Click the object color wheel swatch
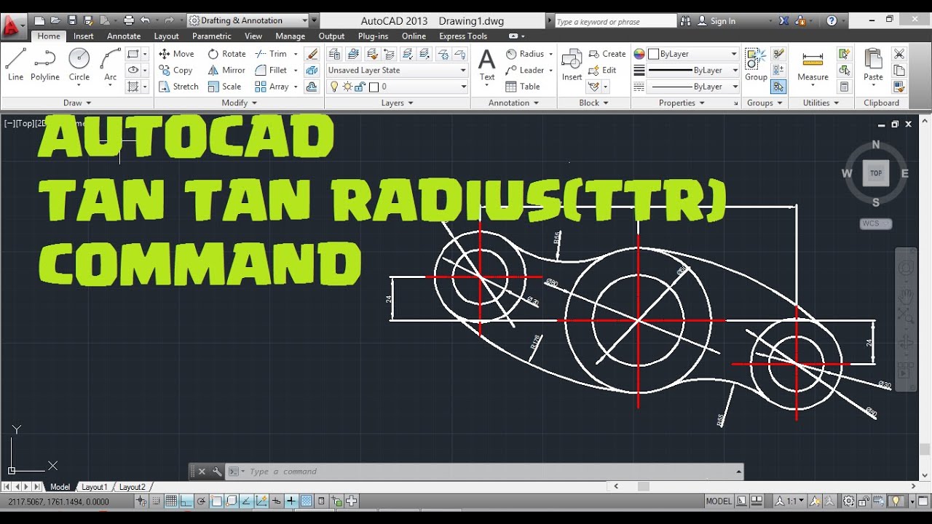Image resolution: width=932 pixels, height=524 pixels. click(639, 54)
